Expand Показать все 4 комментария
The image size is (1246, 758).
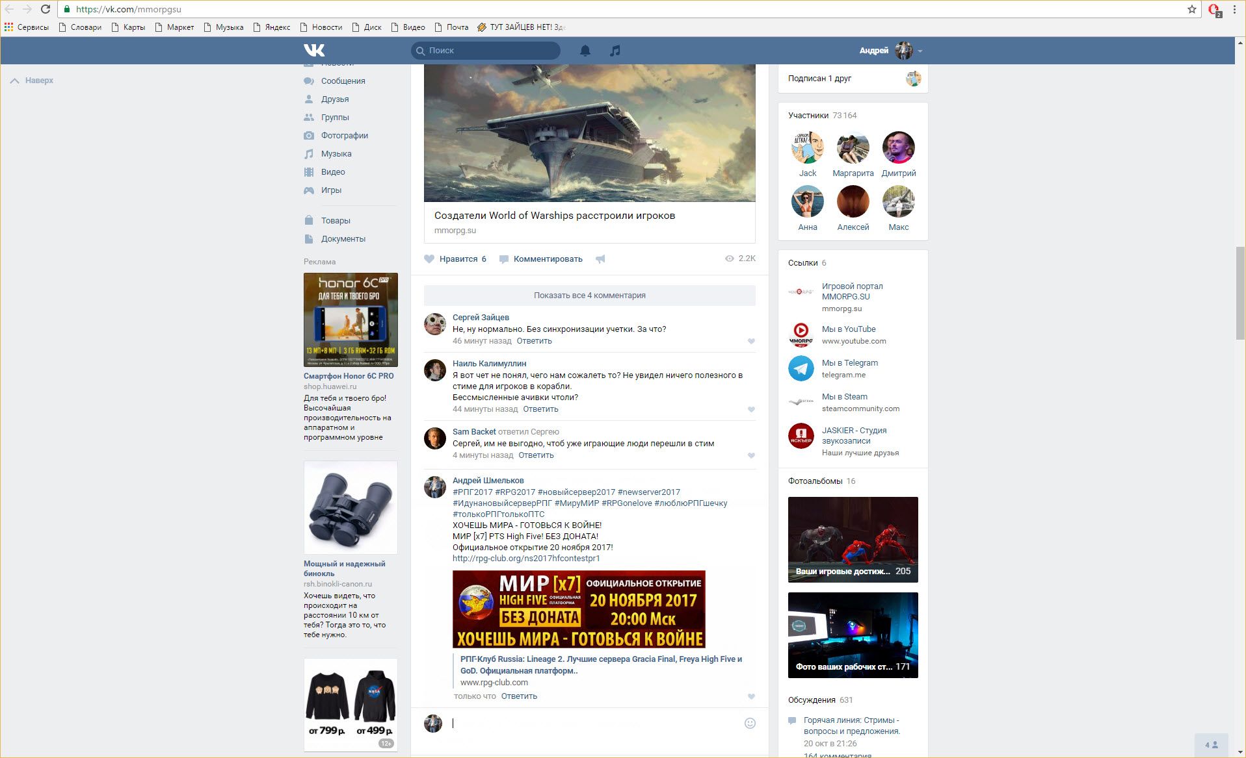(590, 296)
